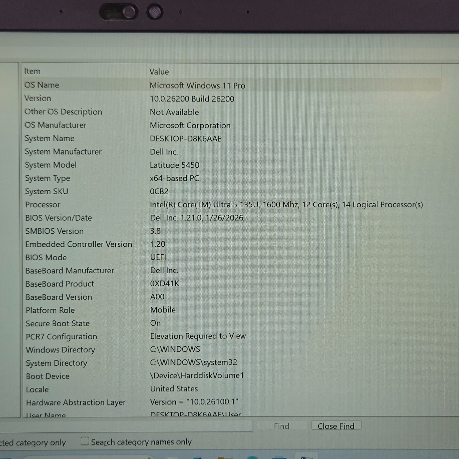Click 'Dell Inc.' in the BaseBoard Manufacturer row
Screen dimensions: 459x459
pyautogui.click(x=164, y=270)
